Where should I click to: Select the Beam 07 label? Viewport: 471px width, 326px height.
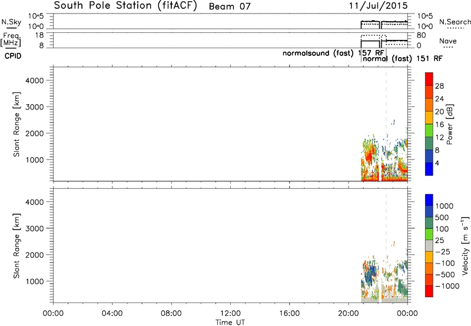[230, 6]
